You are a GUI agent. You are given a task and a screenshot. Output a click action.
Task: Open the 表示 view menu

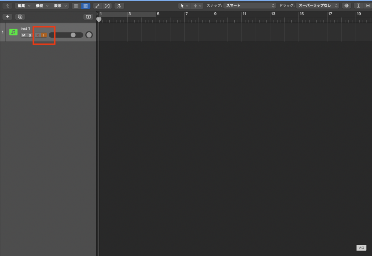tap(60, 6)
